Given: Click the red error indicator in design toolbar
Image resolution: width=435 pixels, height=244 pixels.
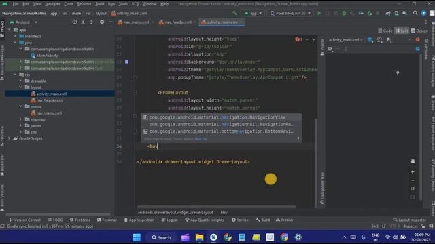Looking at the screenshot, I should click(x=417, y=40).
